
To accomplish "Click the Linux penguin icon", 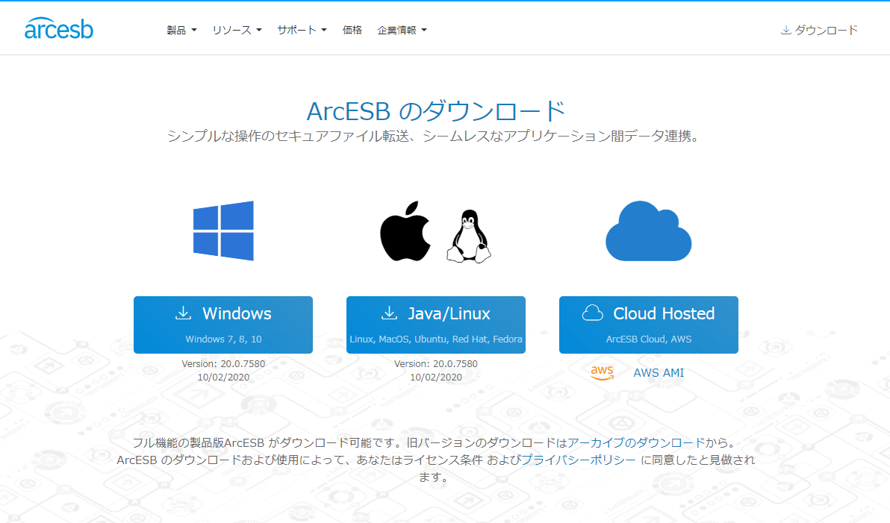I will coord(468,236).
